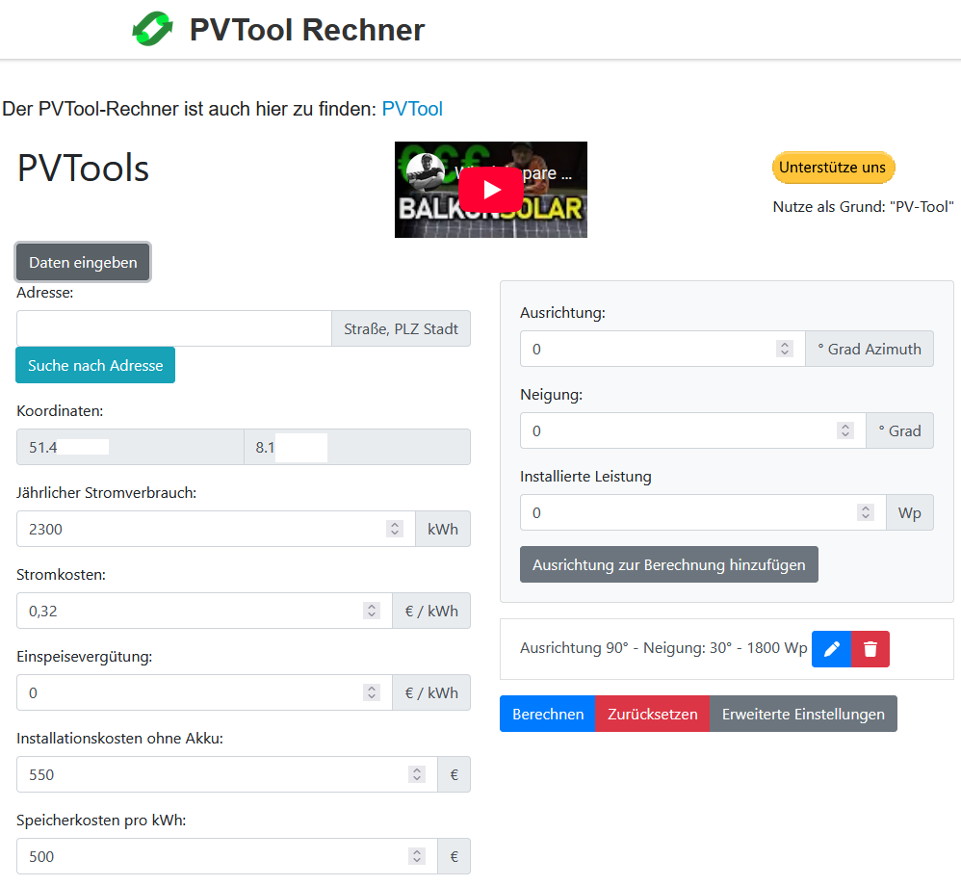961x886 pixels.
Task: Open Erweiterte Einstellungen
Action: click(x=803, y=715)
